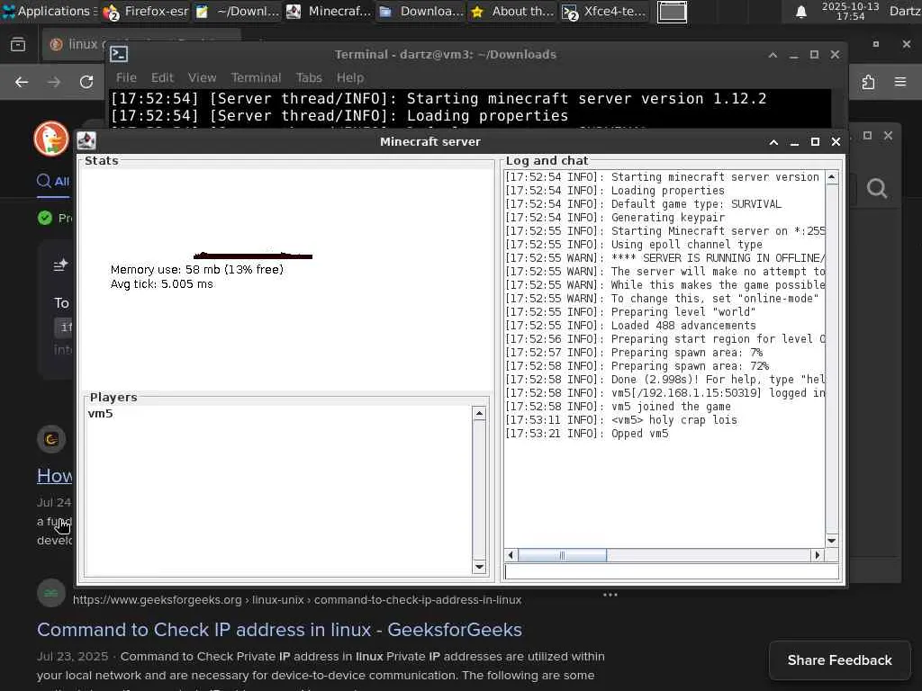Screen dimensions: 922x691
Task: Click the log horizontal scrollbar left arrow
Action: pos(511,555)
